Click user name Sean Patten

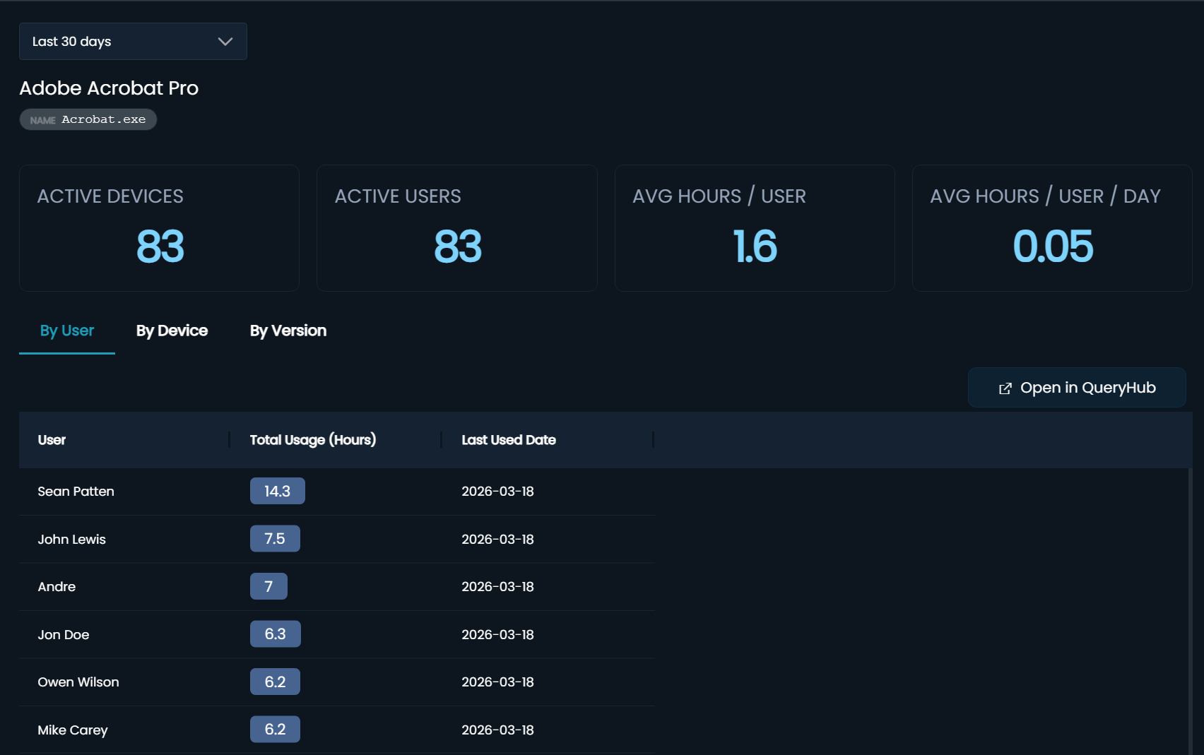pyautogui.click(x=76, y=492)
